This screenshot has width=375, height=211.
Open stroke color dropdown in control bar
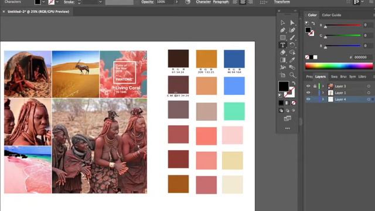[57, 2]
